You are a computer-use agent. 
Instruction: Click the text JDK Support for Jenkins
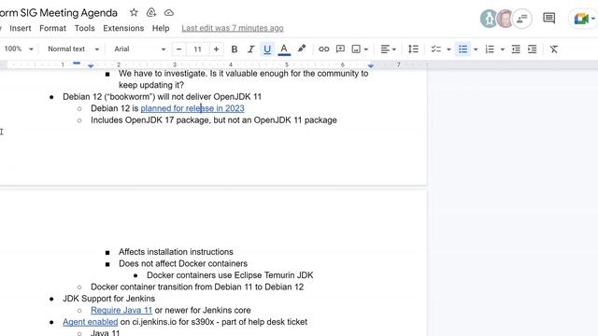point(109,299)
